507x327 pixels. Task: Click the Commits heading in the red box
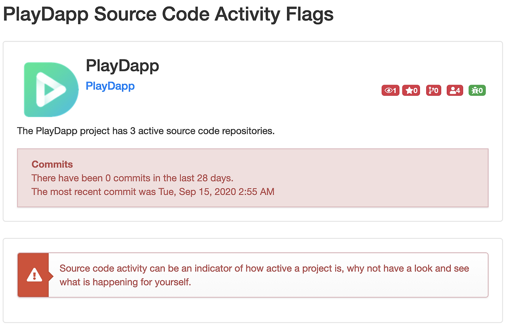(x=52, y=164)
